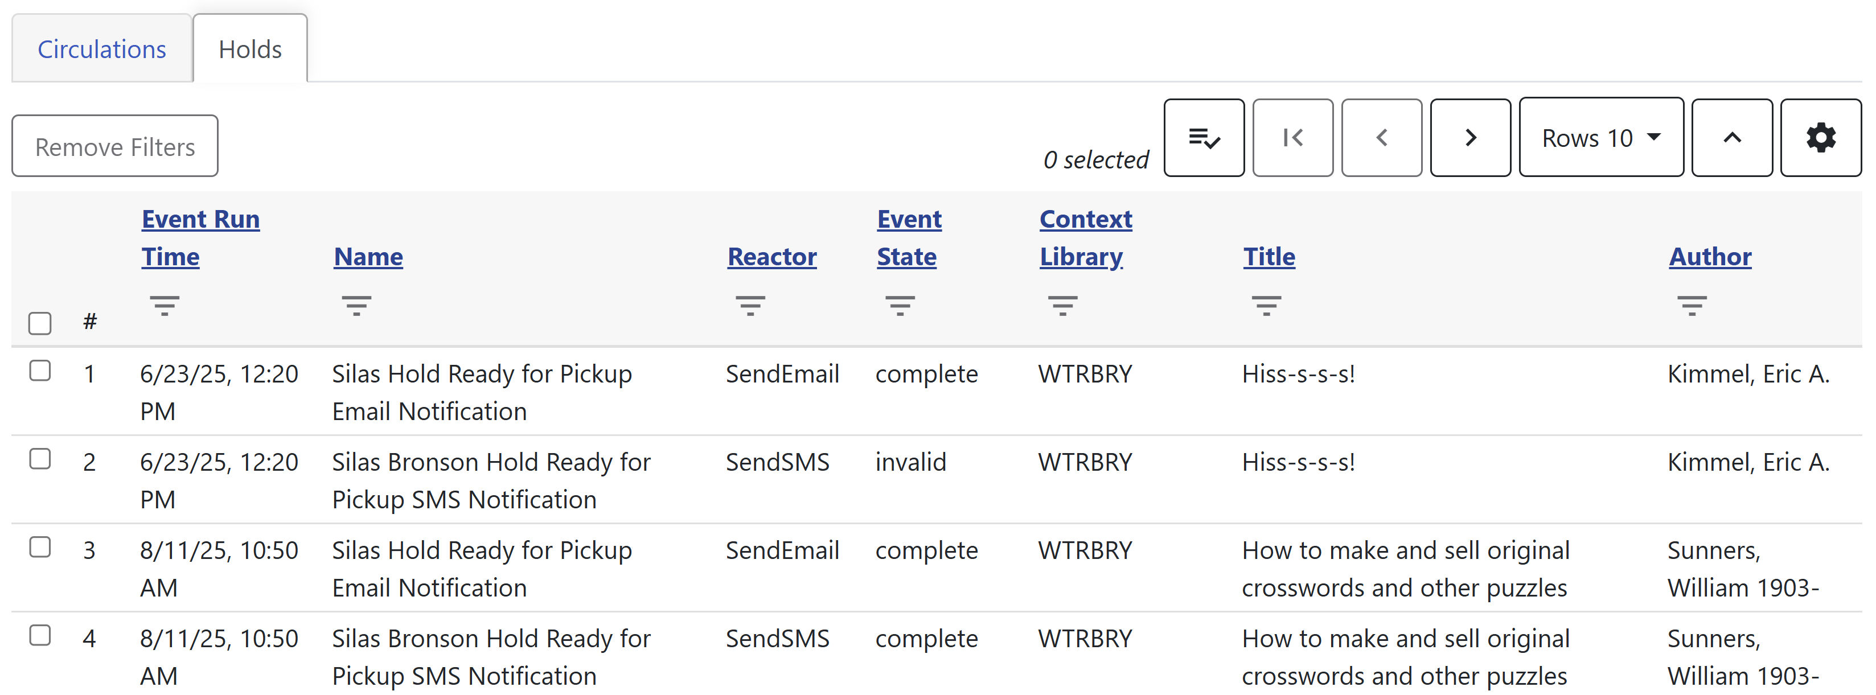Image resolution: width=1876 pixels, height=695 pixels.
Task: Click the Remove Filters button
Action: pos(115,146)
